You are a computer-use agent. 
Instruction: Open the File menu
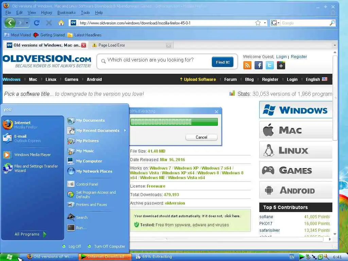coord(8,13)
